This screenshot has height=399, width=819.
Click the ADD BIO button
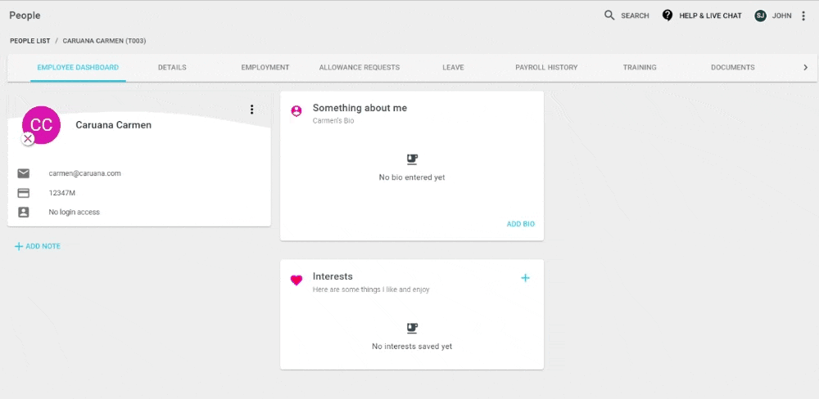(521, 224)
